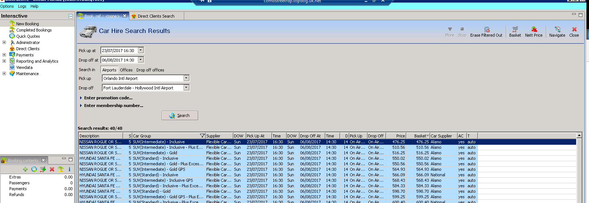Expand the Reporting and Analytics node
Image resolution: width=589 pixels, height=203 pixels.
point(4,61)
